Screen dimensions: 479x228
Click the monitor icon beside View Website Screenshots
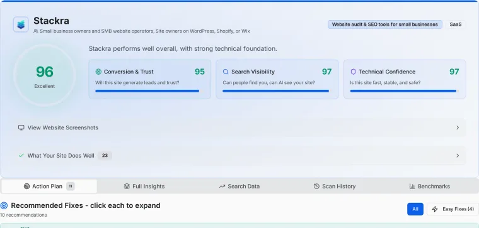(x=21, y=128)
